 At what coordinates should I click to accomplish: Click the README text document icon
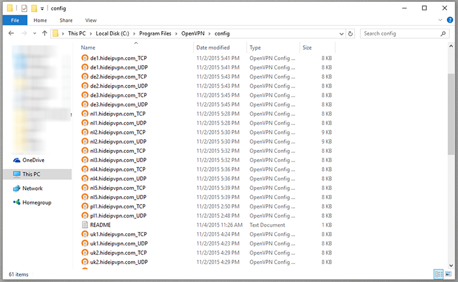click(85, 225)
